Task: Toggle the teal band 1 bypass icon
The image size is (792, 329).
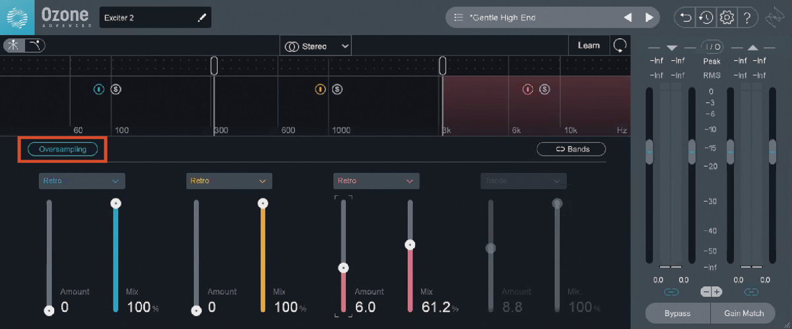Action: [99, 89]
